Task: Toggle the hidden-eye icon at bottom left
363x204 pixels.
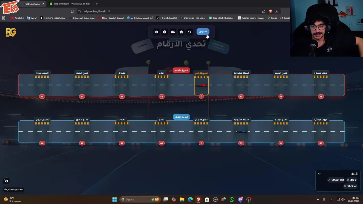Action: (7, 181)
